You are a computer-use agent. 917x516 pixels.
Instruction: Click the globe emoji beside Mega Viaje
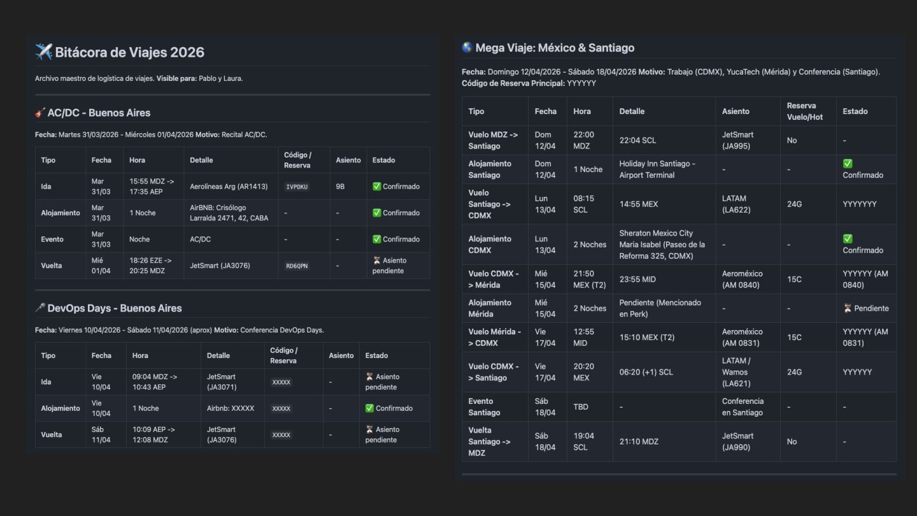click(x=467, y=48)
